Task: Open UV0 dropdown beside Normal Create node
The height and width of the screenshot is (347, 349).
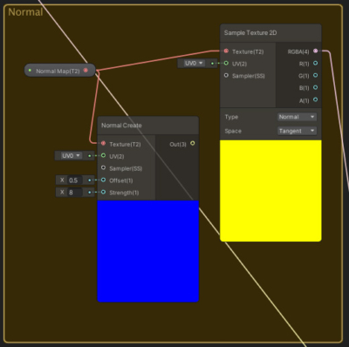Action: (71, 156)
